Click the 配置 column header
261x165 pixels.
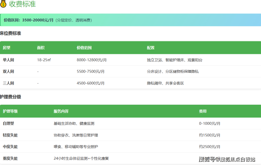[151, 48]
